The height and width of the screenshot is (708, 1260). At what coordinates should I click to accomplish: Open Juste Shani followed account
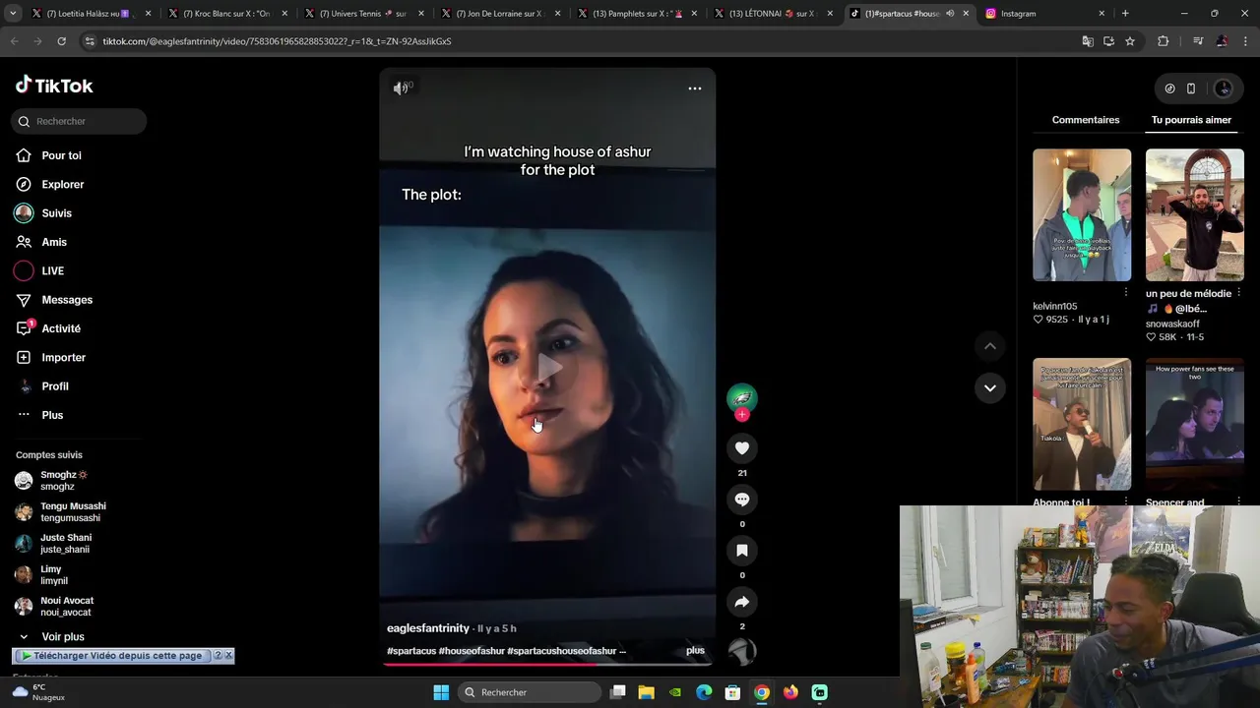point(65,544)
